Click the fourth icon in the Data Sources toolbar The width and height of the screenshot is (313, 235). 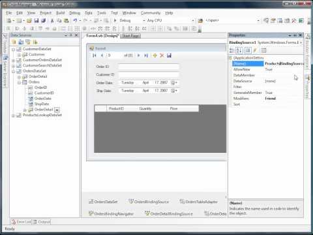tap(35, 42)
